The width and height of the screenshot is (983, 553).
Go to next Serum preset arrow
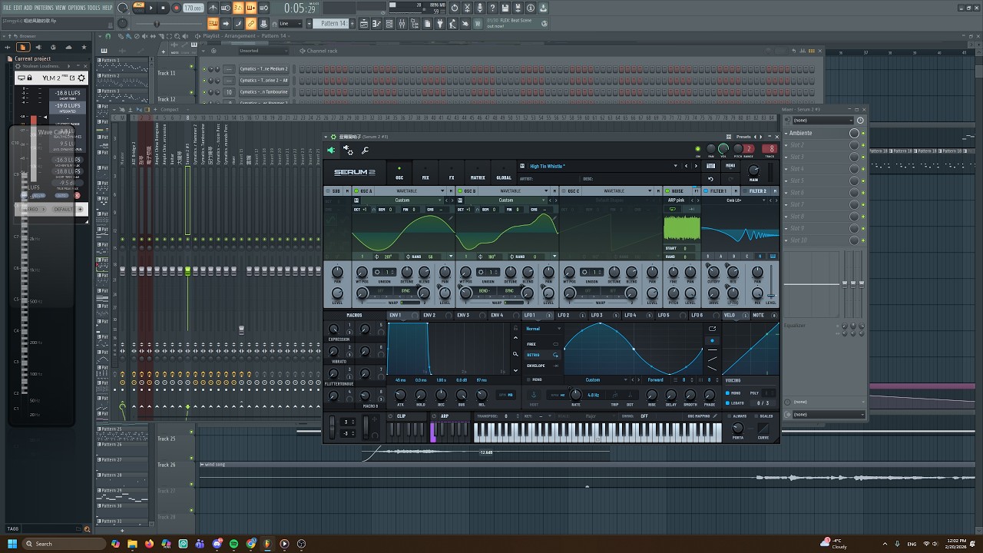coord(696,166)
